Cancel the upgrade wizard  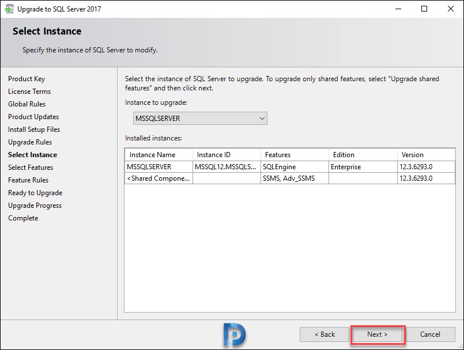[430, 334]
